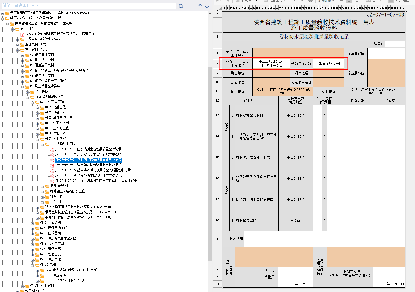
Task: Expand the C1 施工管理资料 node
Action: (23, 55)
